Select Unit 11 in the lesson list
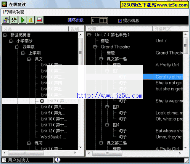 click(54, 125)
